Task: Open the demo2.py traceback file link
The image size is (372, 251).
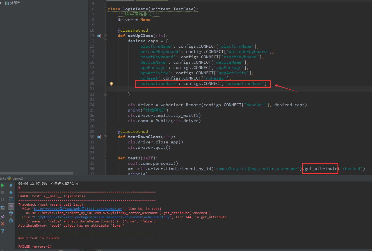Action: tap(78, 209)
